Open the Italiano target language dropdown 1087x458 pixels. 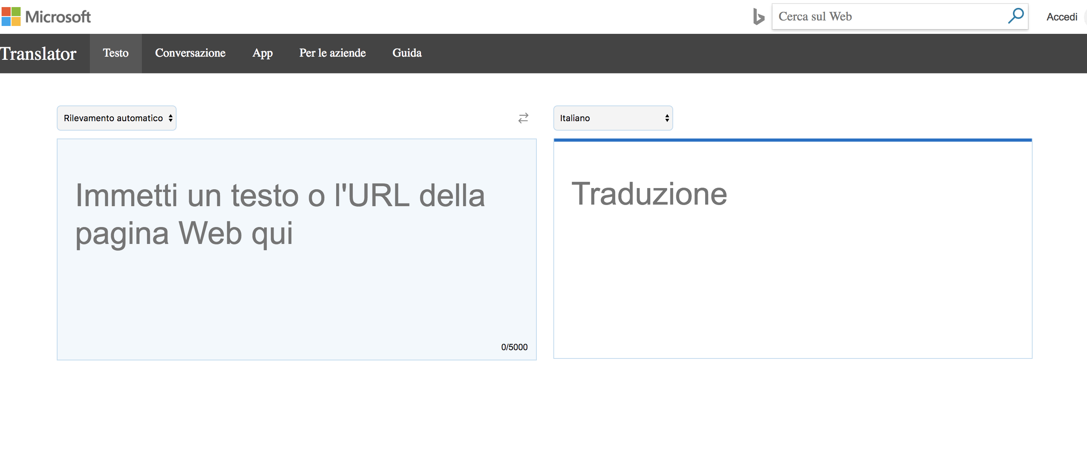613,118
